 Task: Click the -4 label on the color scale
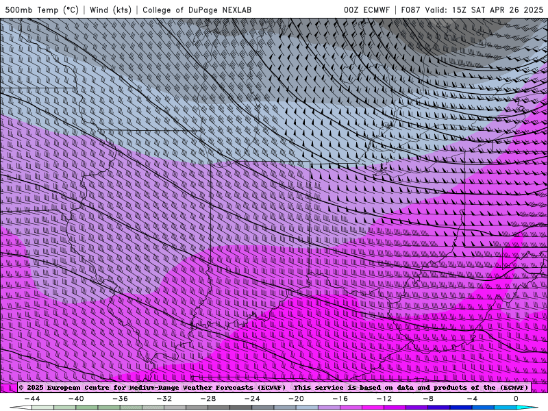point(473,399)
